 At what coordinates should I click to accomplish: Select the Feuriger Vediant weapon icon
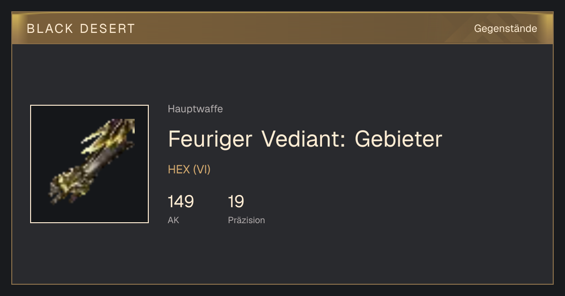pyautogui.click(x=89, y=164)
